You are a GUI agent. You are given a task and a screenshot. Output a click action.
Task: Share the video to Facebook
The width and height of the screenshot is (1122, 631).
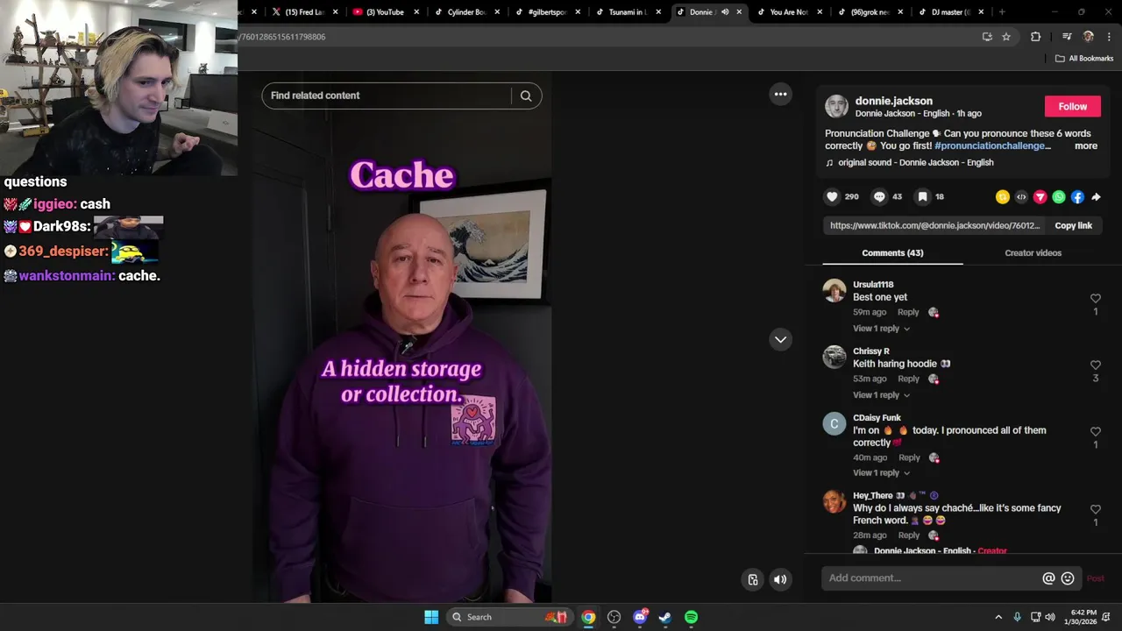(1077, 197)
